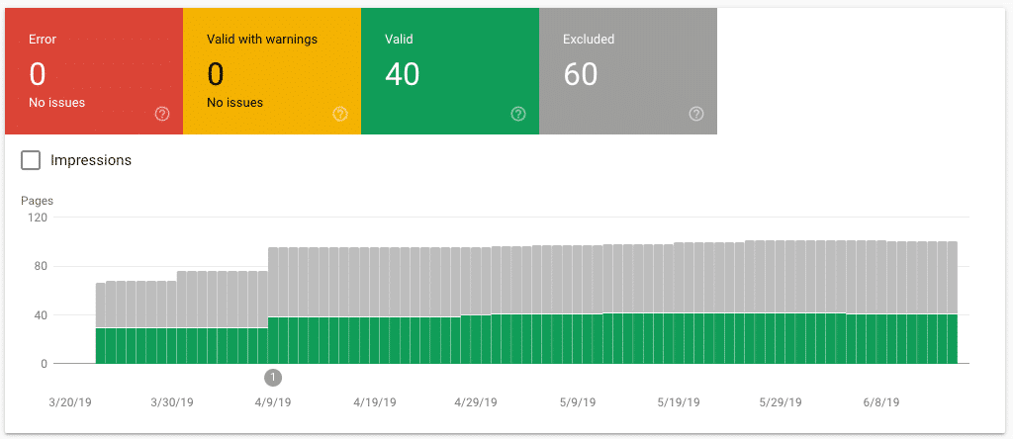Click the annotation marker labeled 1

274,377
